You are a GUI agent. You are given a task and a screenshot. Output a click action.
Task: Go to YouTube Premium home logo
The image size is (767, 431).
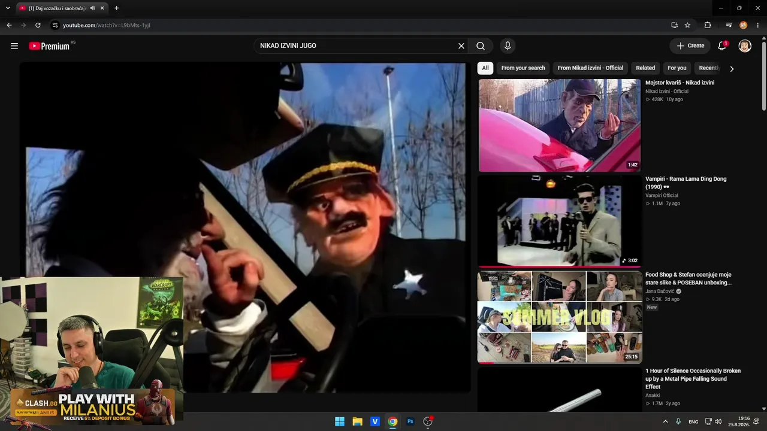tap(49, 46)
